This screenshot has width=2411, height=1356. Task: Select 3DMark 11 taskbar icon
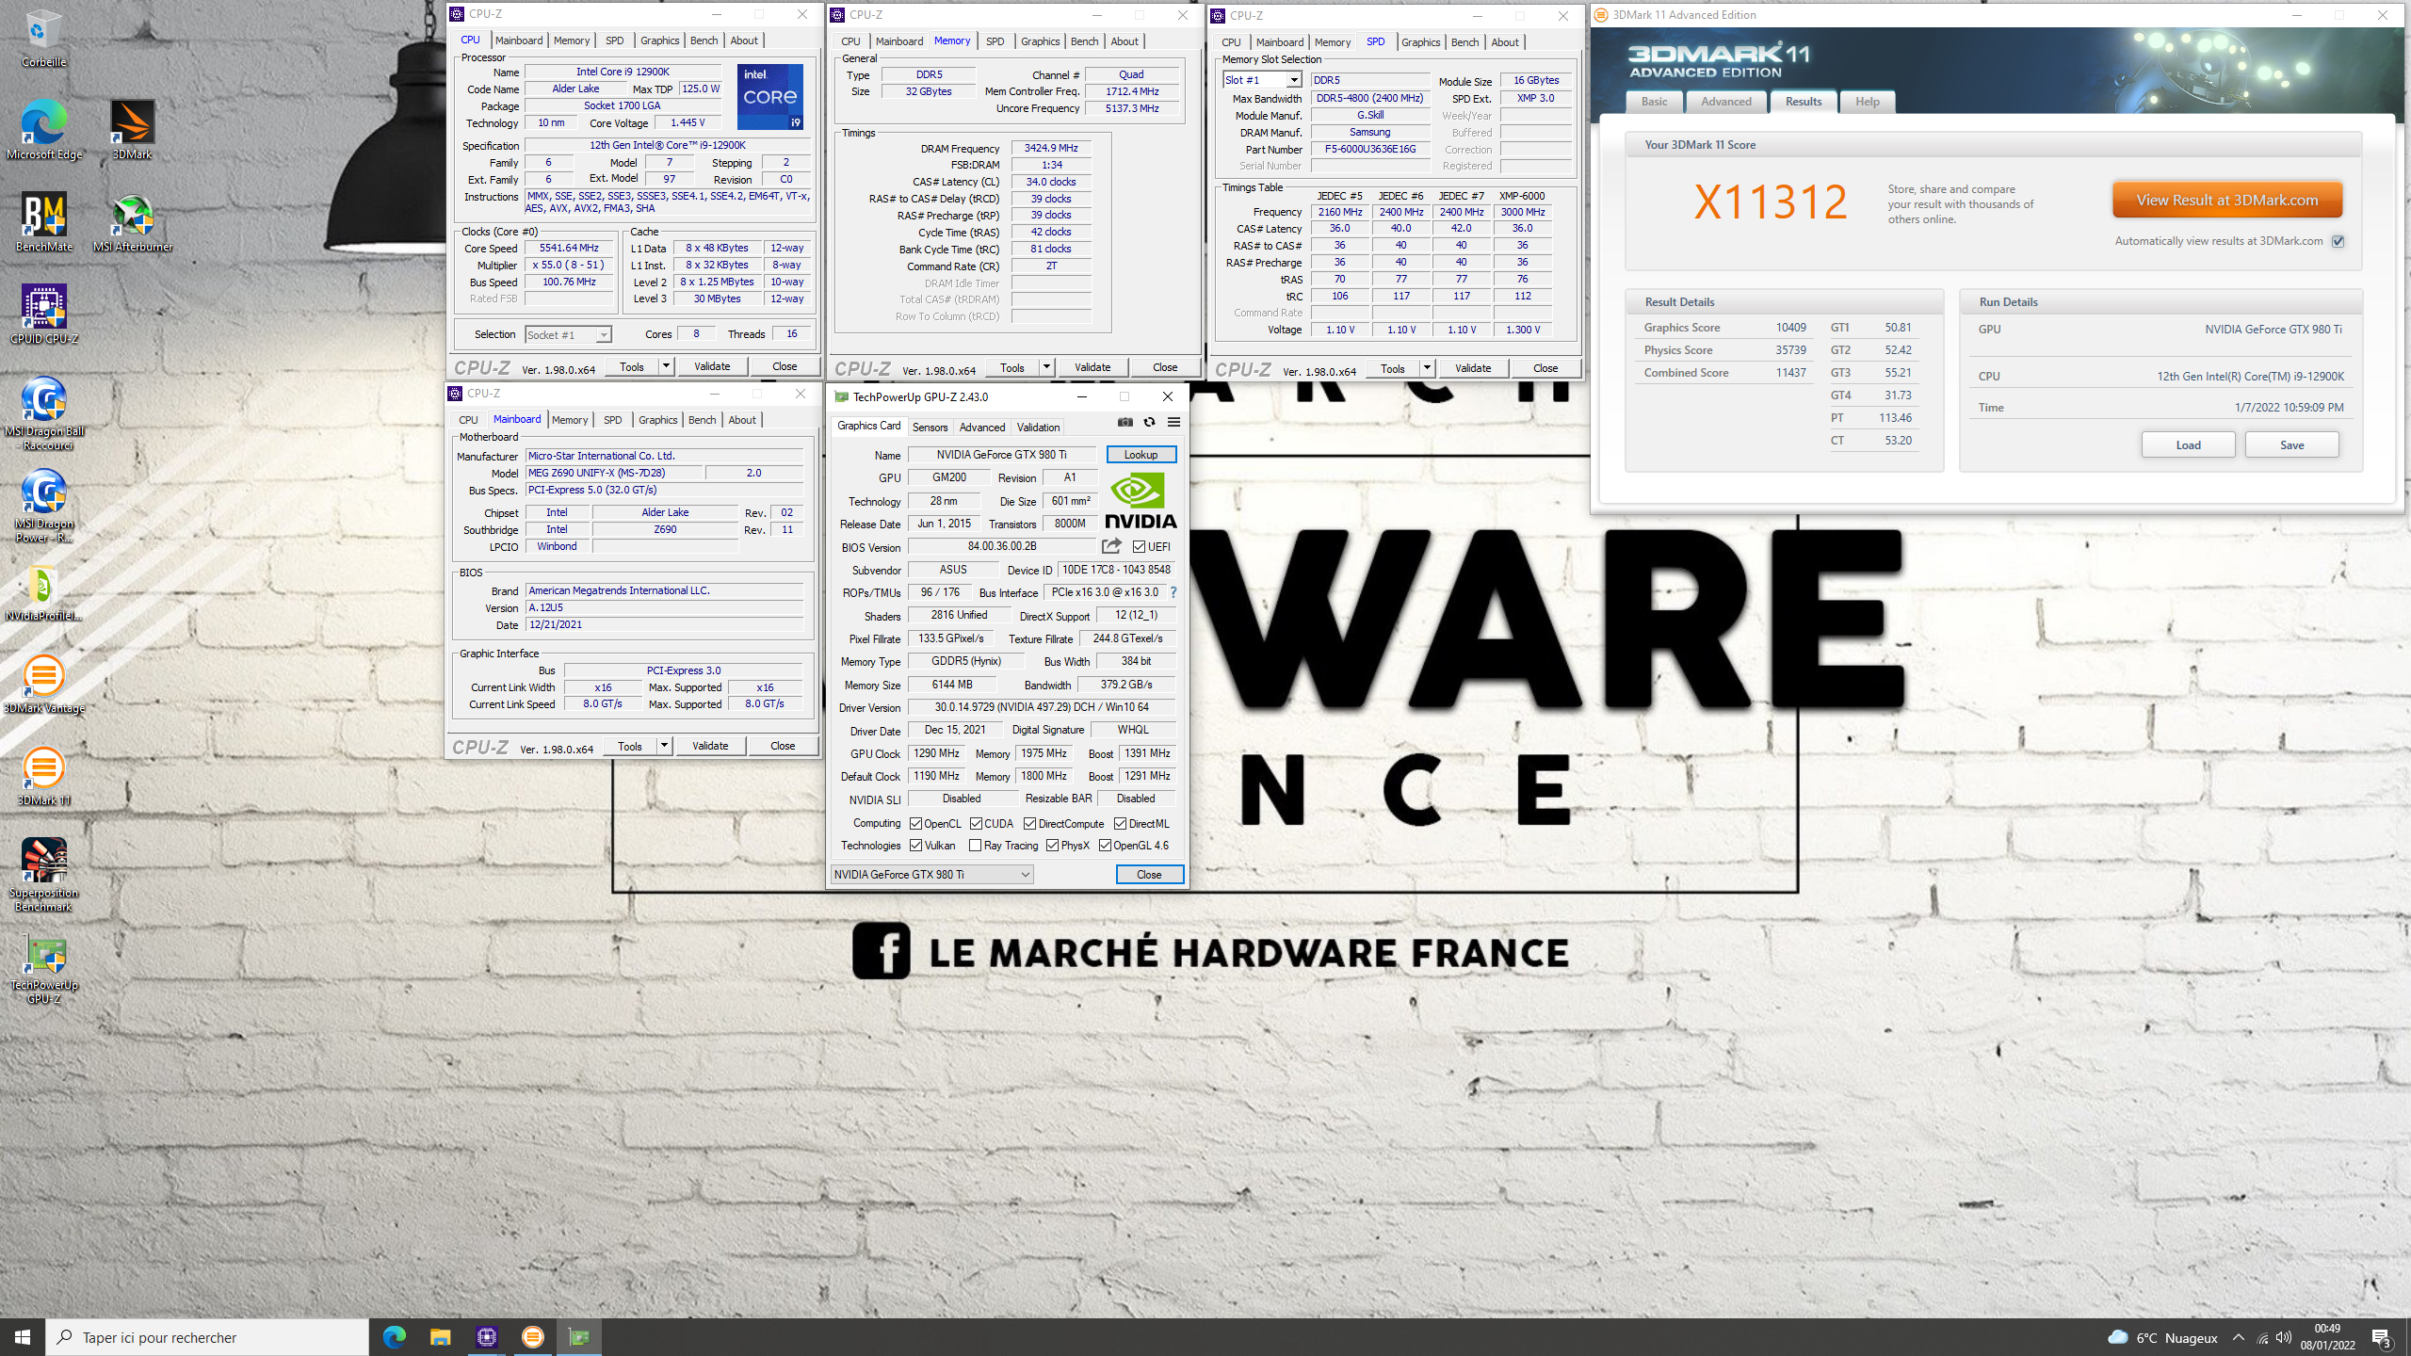532,1337
